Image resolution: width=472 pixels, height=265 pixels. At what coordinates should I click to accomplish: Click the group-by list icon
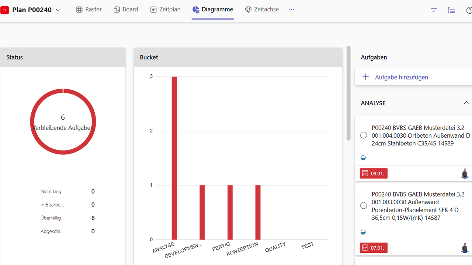pyautogui.click(x=452, y=10)
